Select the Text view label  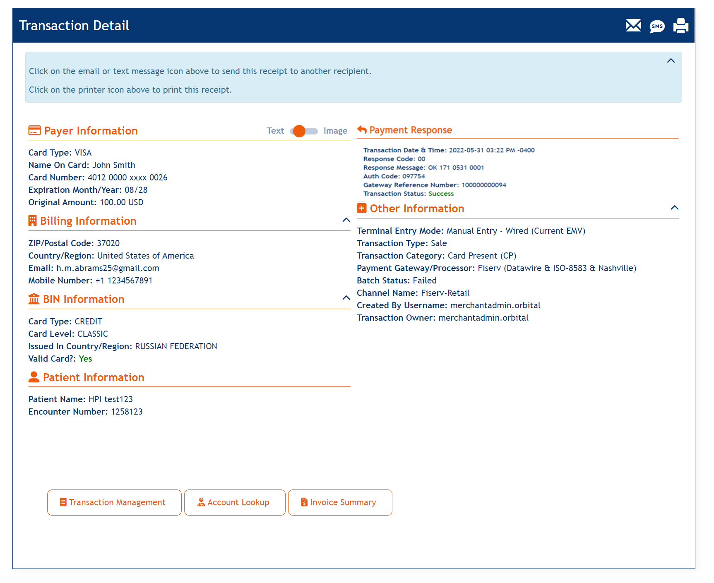(275, 131)
